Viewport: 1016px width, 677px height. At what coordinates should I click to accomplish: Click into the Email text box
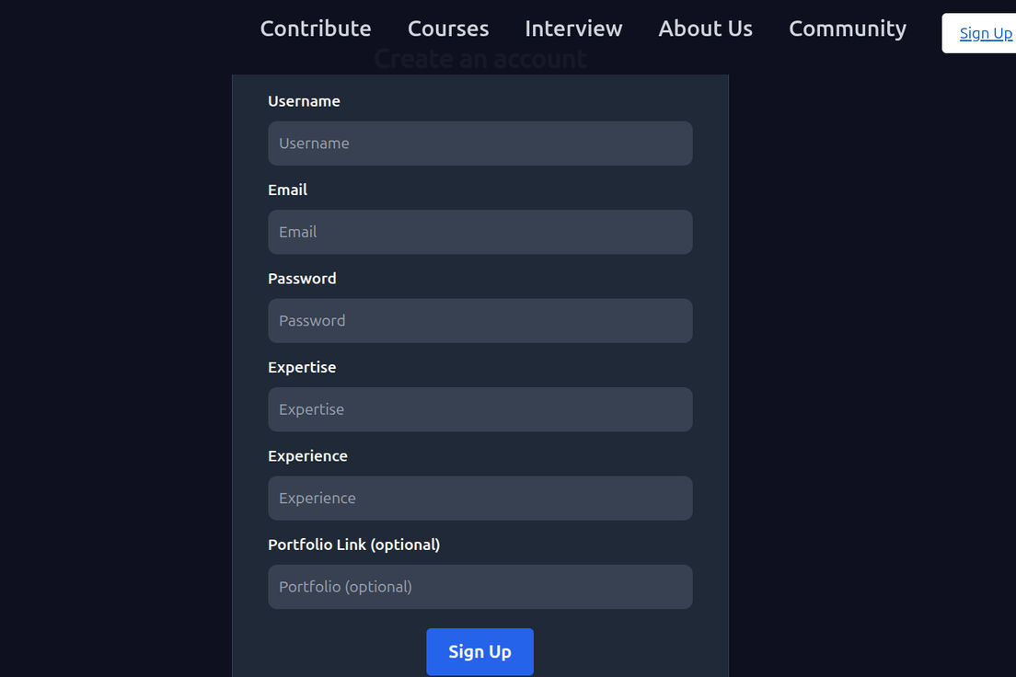point(479,232)
